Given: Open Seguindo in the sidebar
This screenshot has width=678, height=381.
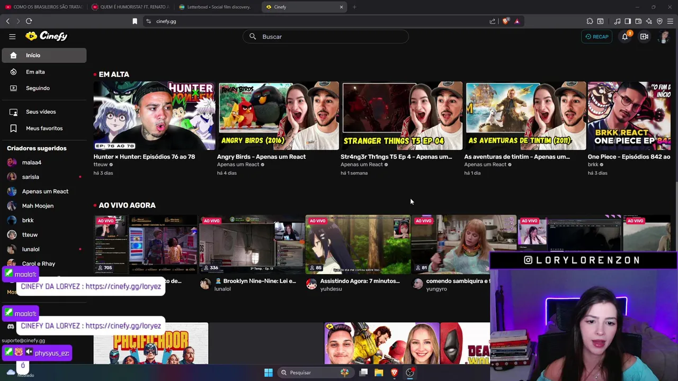Looking at the screenshot, I should click(x=44, y=88).
